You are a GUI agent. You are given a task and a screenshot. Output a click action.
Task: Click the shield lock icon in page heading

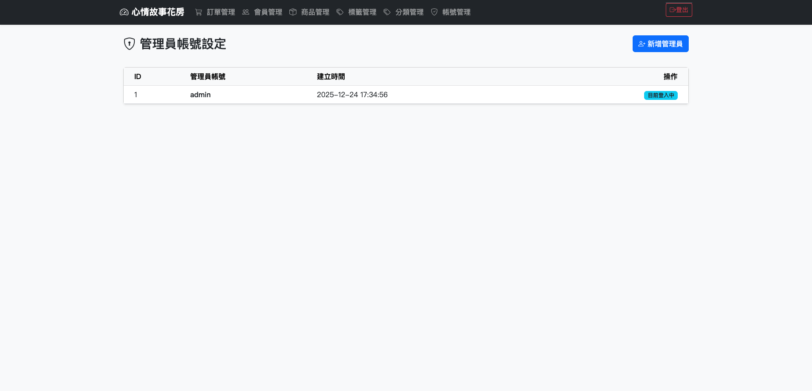click(x=129, y=44)
